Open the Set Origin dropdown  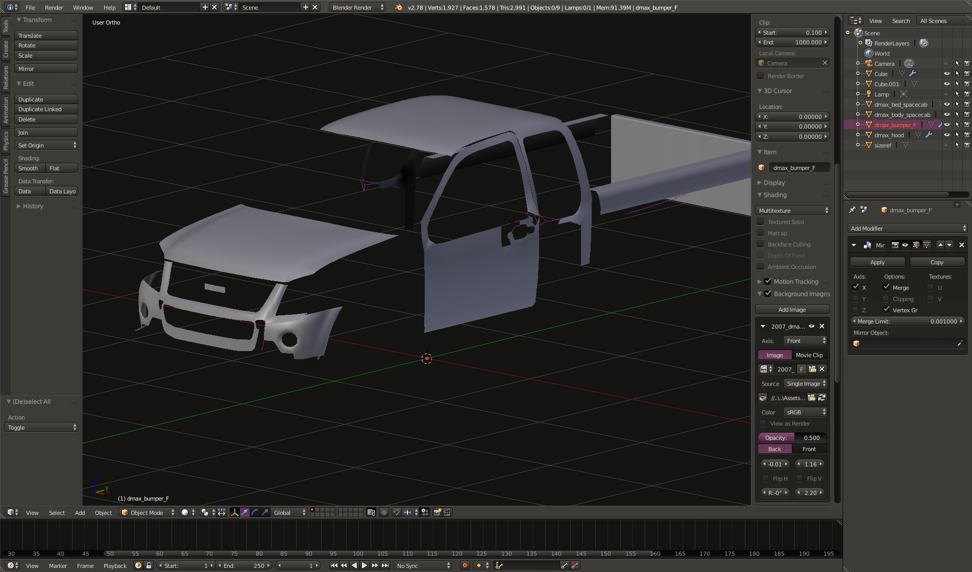coord(46,145)
